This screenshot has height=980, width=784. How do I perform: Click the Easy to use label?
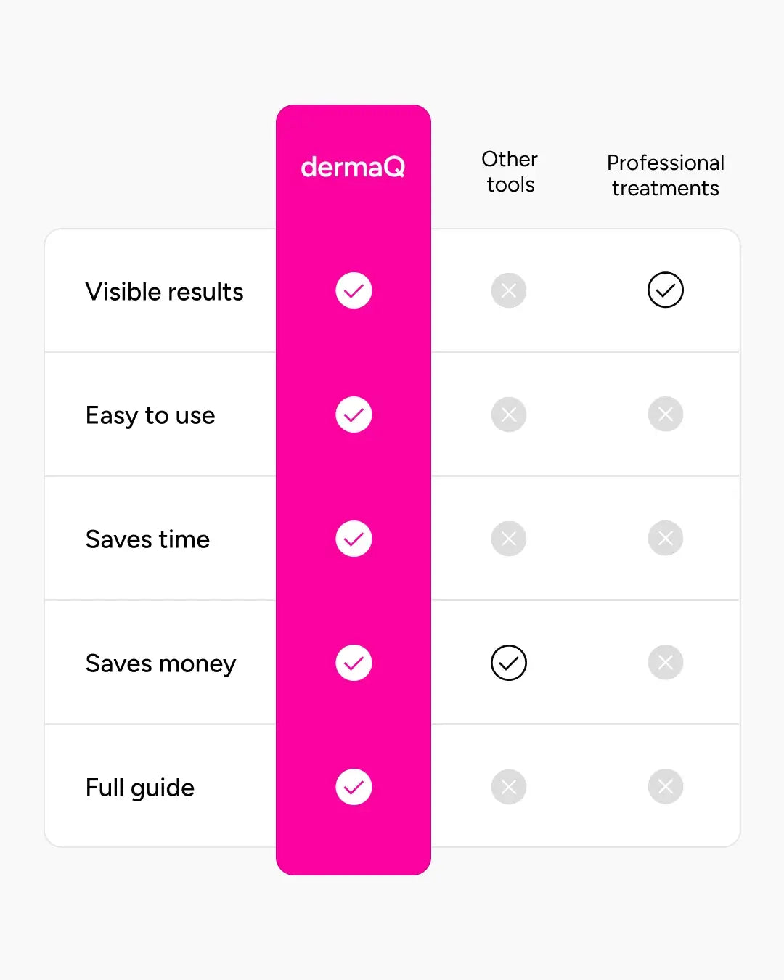[150, 415]
